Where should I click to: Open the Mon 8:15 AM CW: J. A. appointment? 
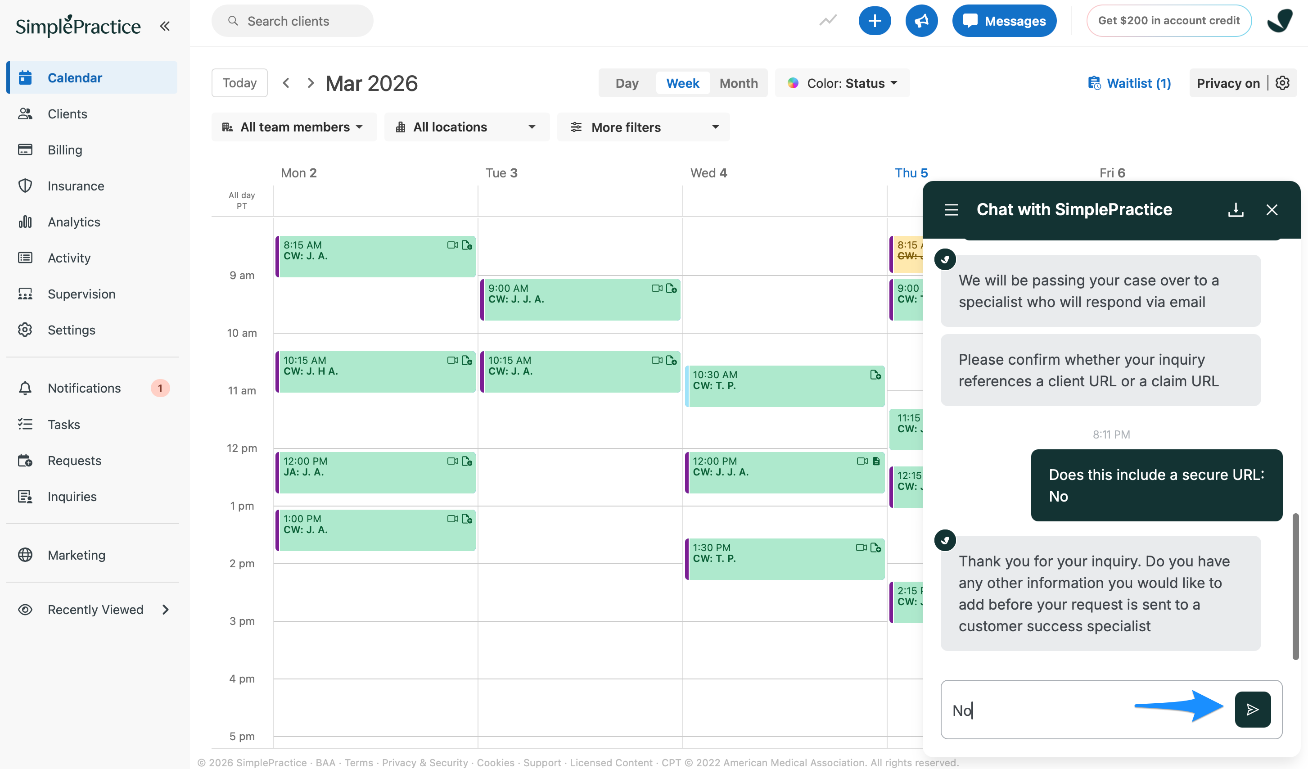(375, 257)
